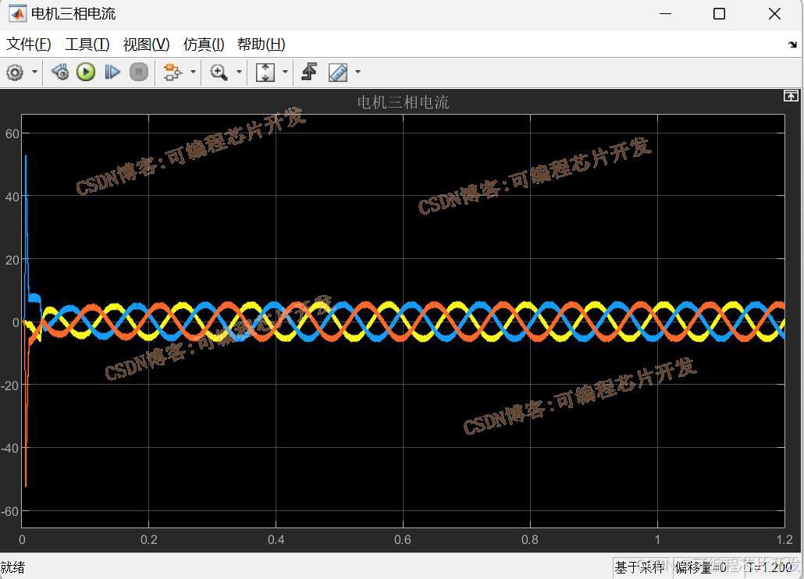Open the cursor measurements ruler tool

tap(338, 73)
